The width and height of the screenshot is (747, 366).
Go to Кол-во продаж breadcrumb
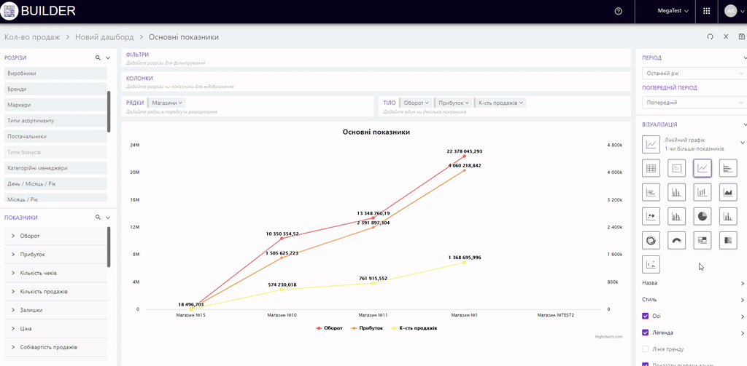point(31,37)
